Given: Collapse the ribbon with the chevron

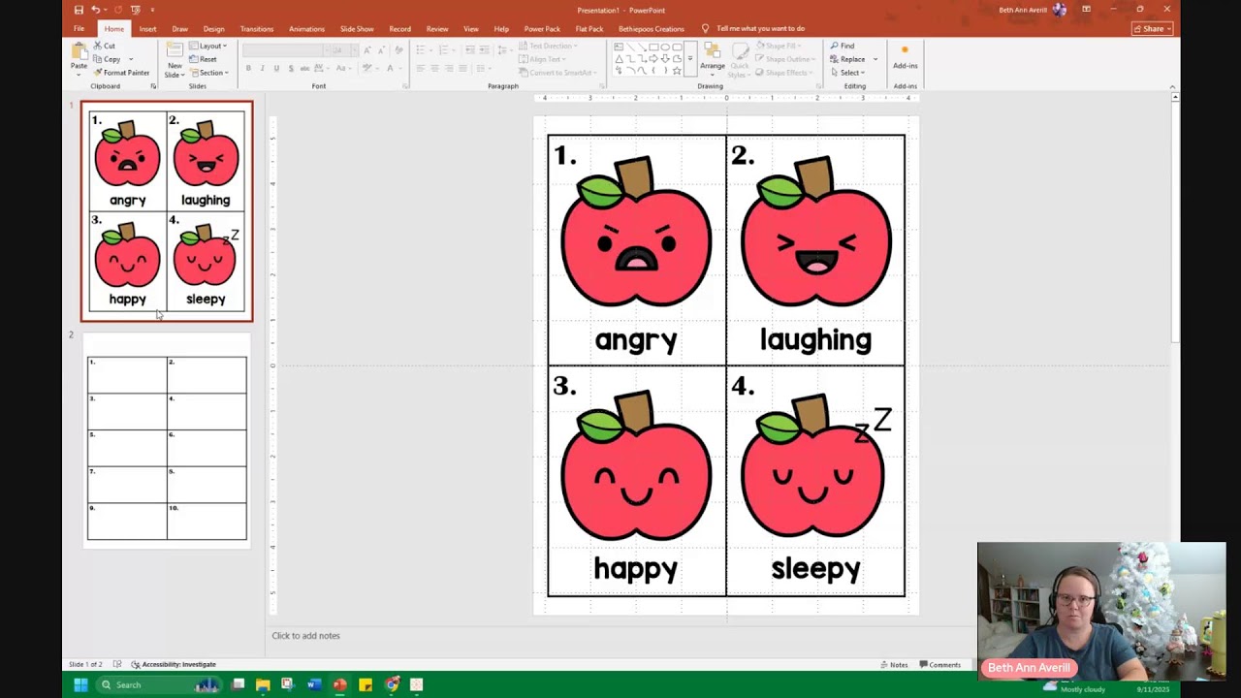Looking at the screenshot, I should pyautogui.click(x=1172, y=86).
